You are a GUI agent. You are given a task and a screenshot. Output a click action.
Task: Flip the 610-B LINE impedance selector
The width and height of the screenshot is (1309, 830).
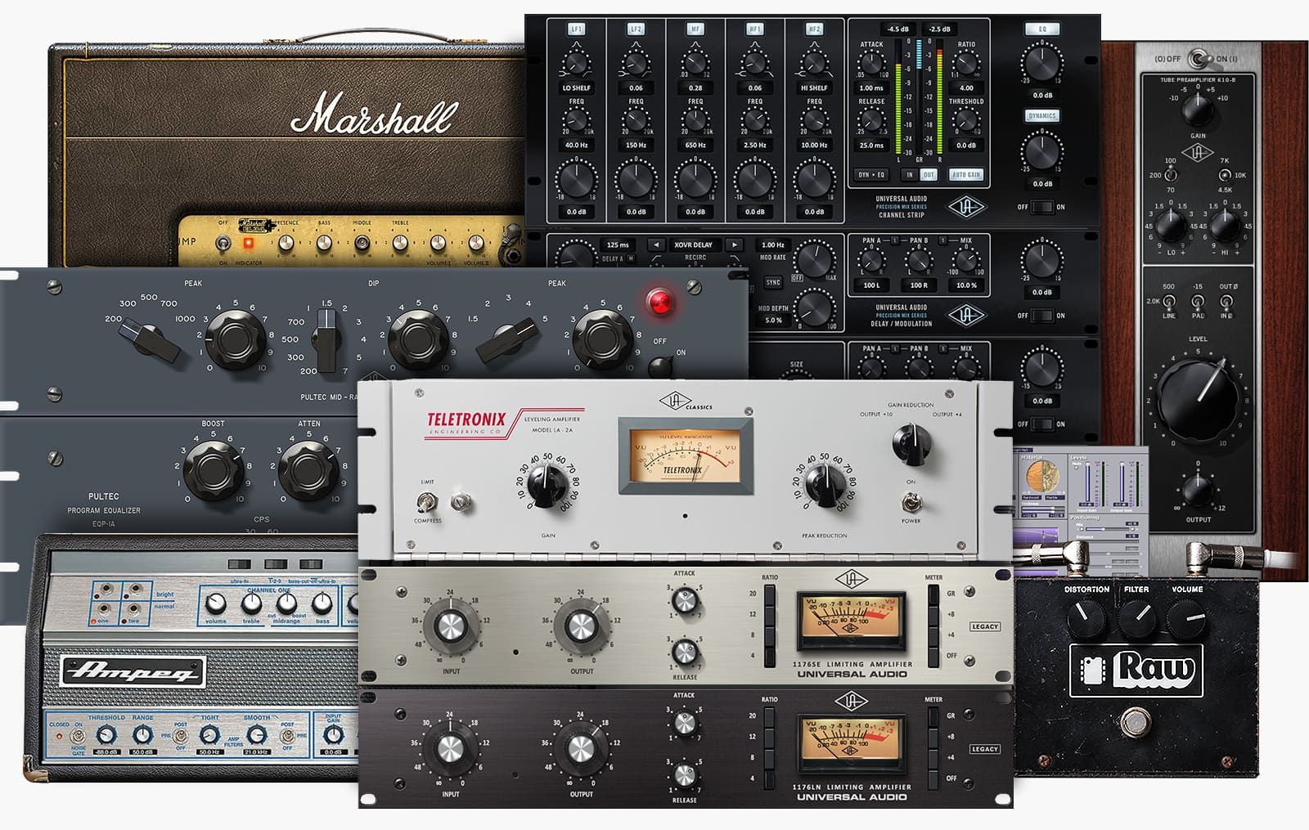(x=1171, y=301)
